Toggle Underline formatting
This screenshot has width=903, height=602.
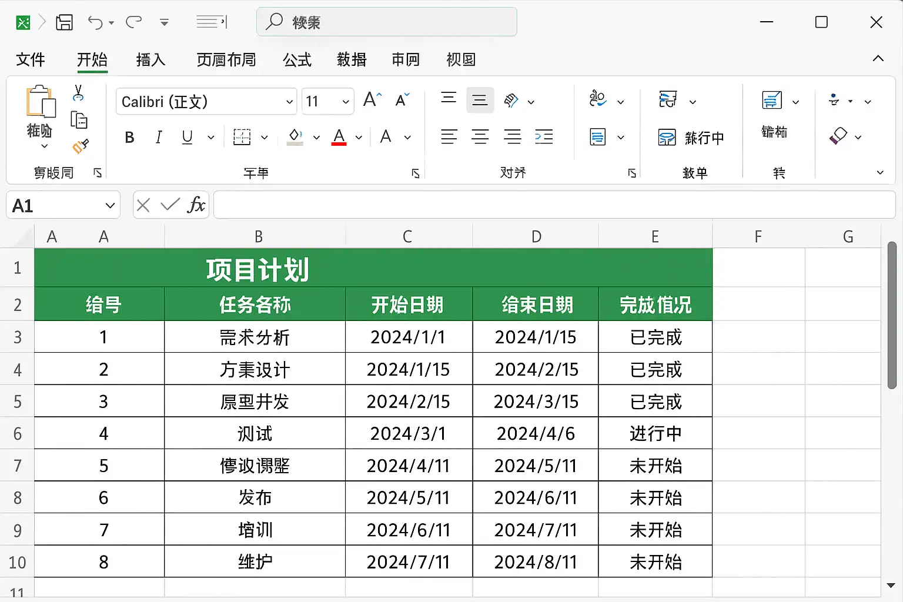tap(187, 138)
